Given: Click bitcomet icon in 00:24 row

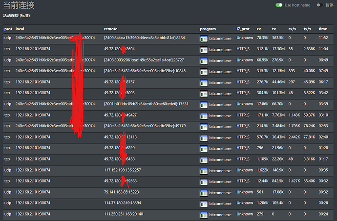Looking at the screenshot, I should click(204, 215).
